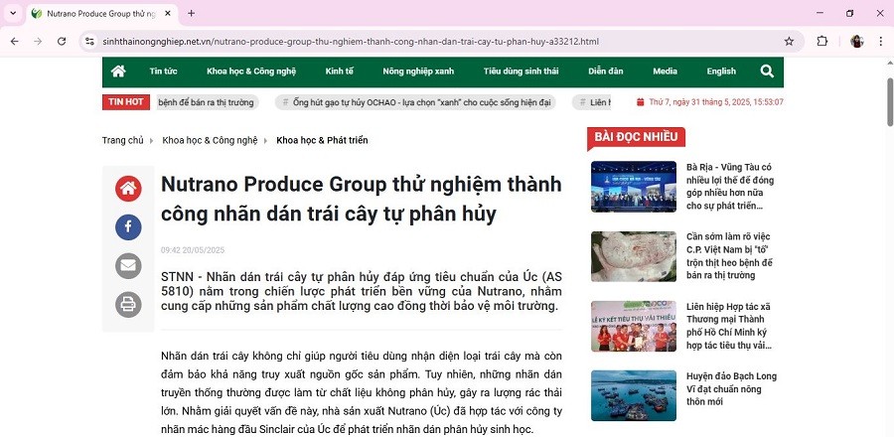
Task: Open Huyện đảo Bạch Long Vĩ article title
Action: 731,389
